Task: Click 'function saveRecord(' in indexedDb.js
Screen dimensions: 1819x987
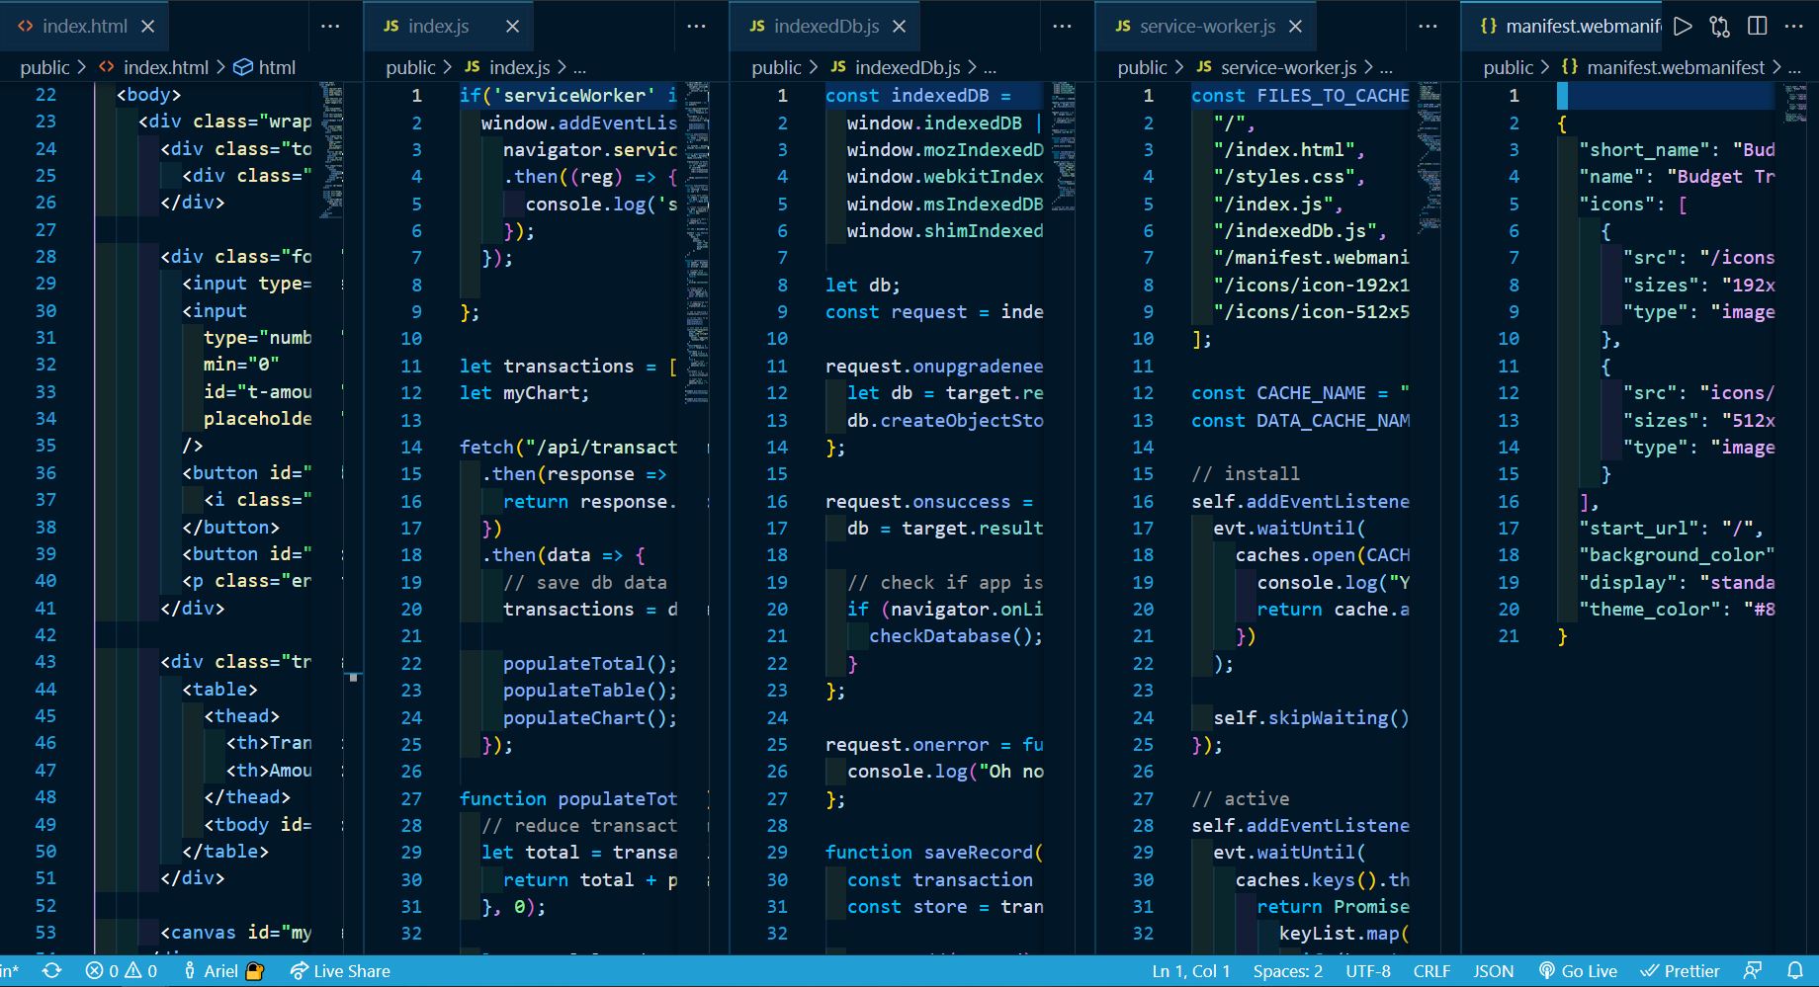Action: (x=934, y=852)
